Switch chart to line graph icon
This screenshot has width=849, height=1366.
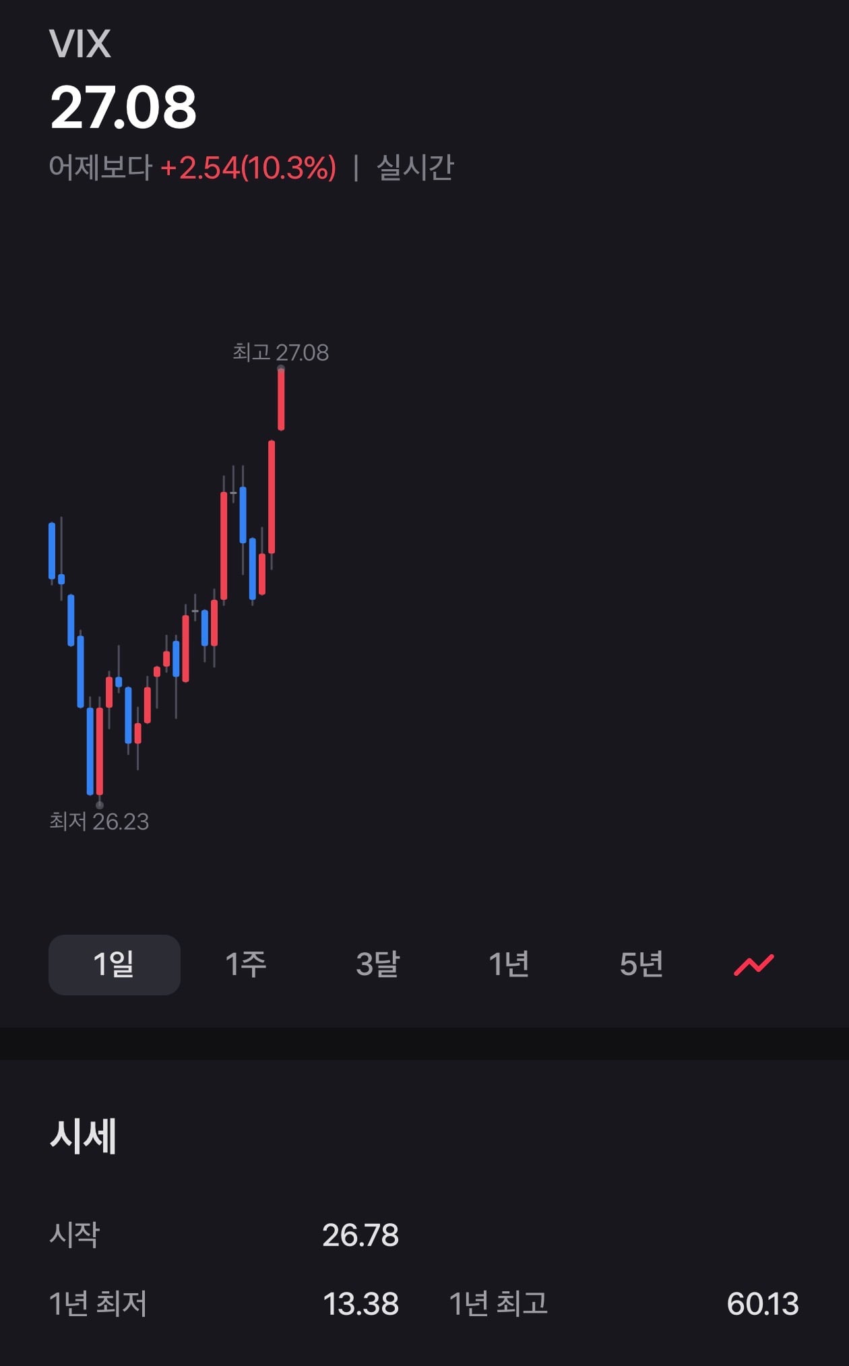pos(754,964)
